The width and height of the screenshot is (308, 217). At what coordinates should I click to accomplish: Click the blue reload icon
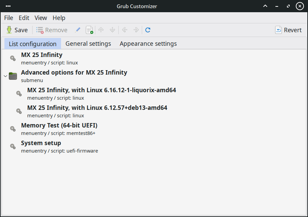[148, 30]
